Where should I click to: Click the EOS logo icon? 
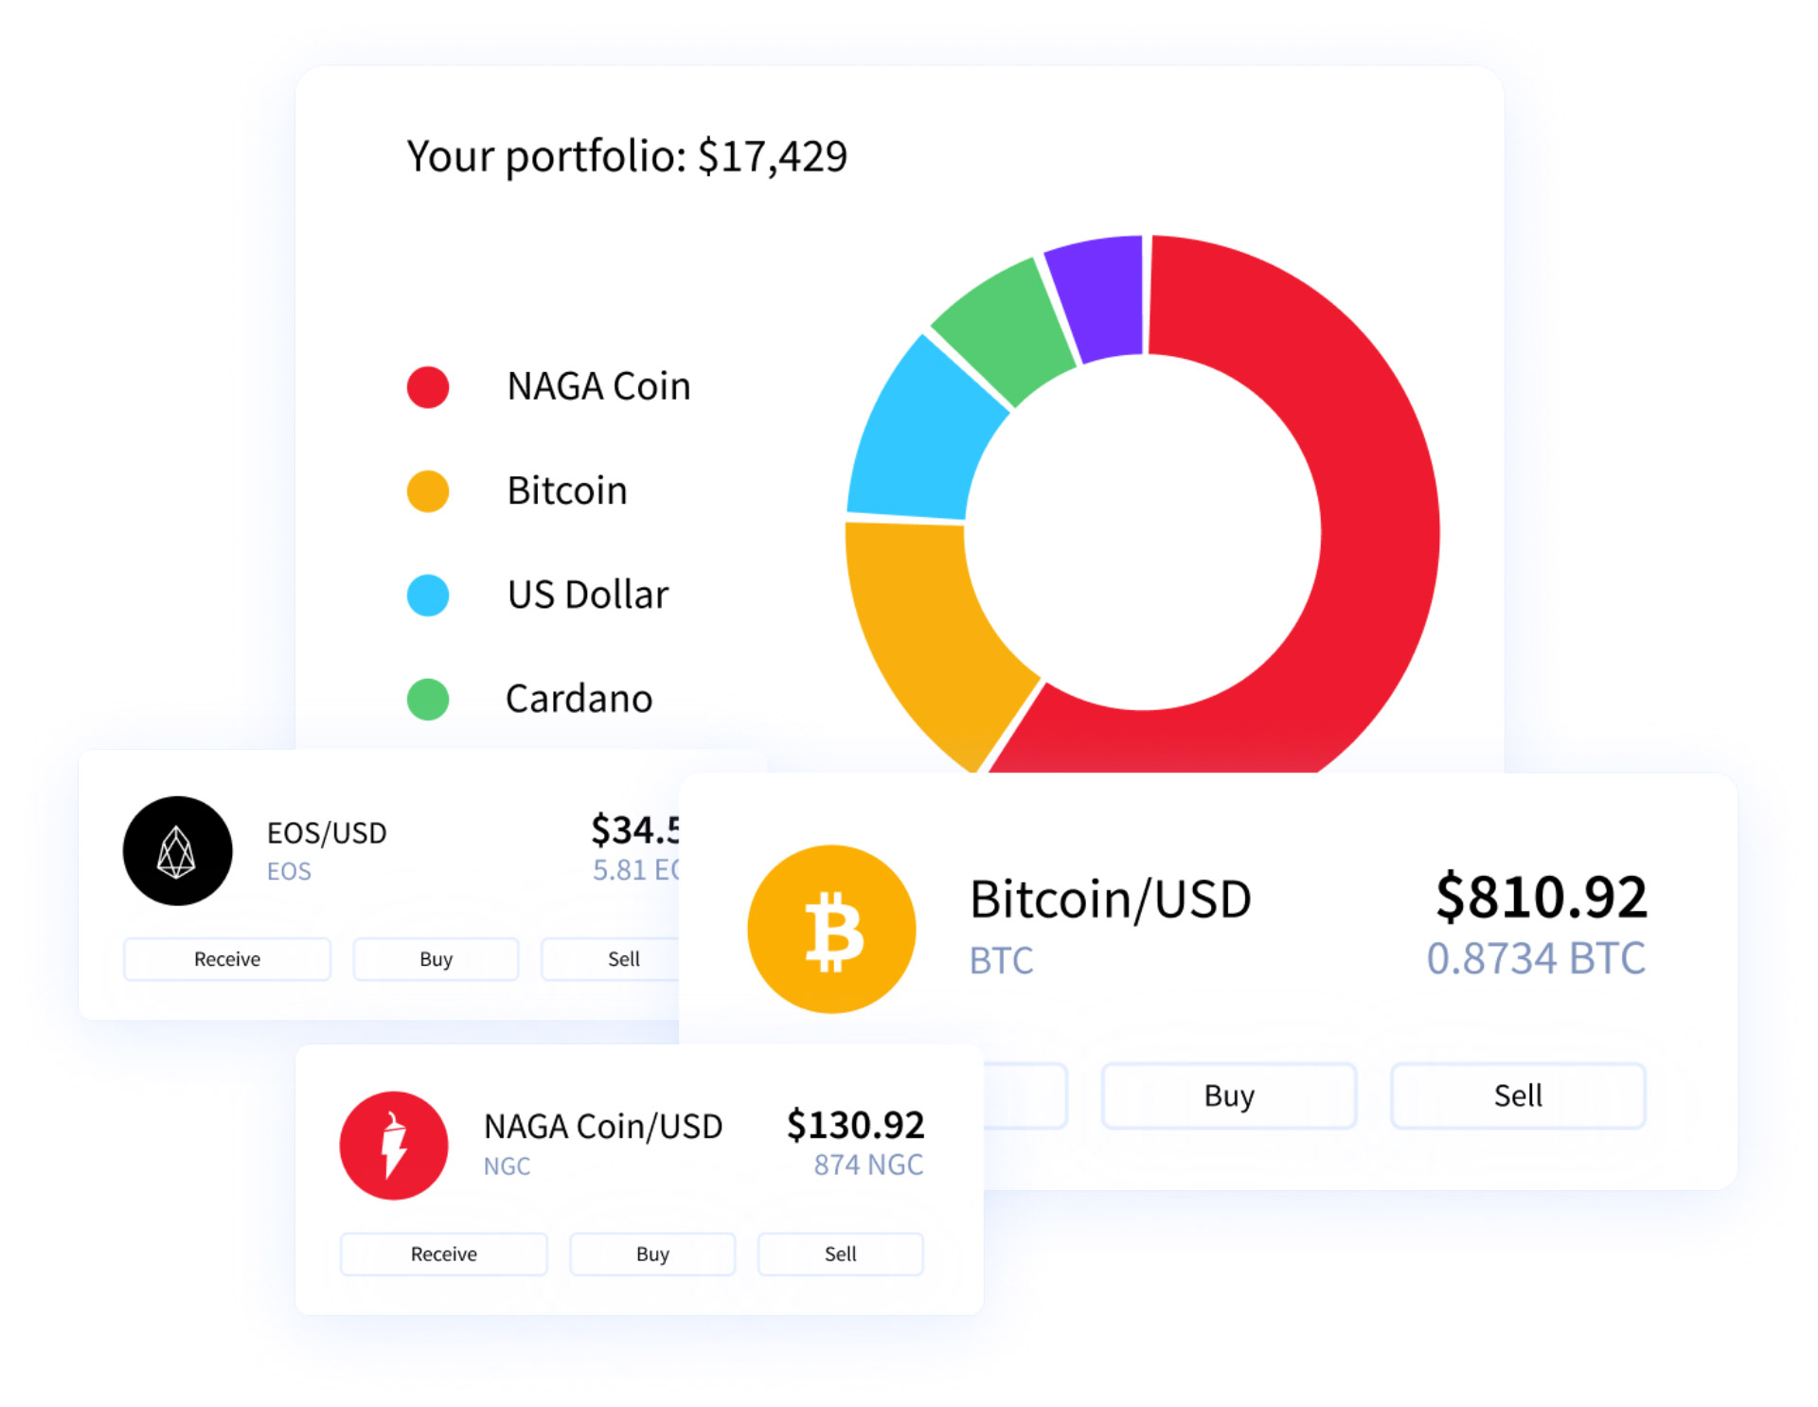tap(176, 850)
